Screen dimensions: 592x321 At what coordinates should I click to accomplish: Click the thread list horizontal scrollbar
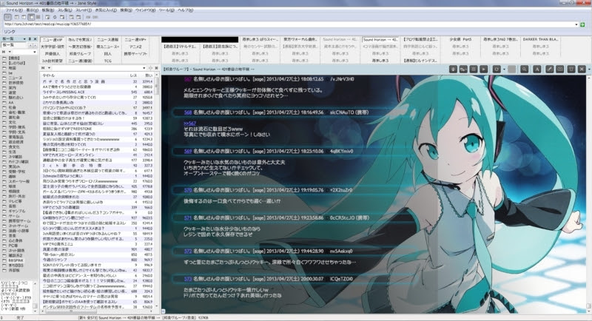click(98, 311)
